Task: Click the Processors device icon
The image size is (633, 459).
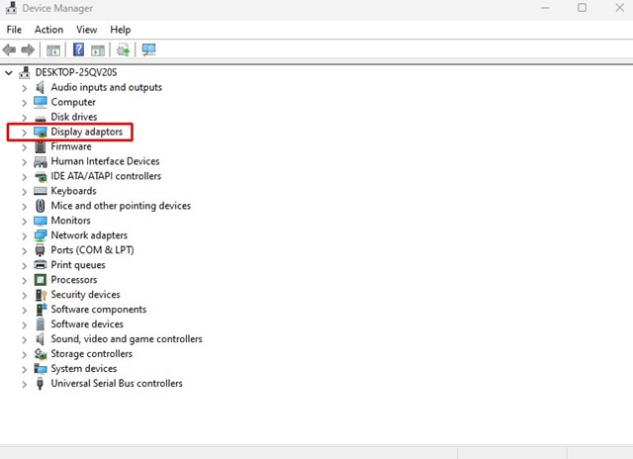Action: pos(41,280)
